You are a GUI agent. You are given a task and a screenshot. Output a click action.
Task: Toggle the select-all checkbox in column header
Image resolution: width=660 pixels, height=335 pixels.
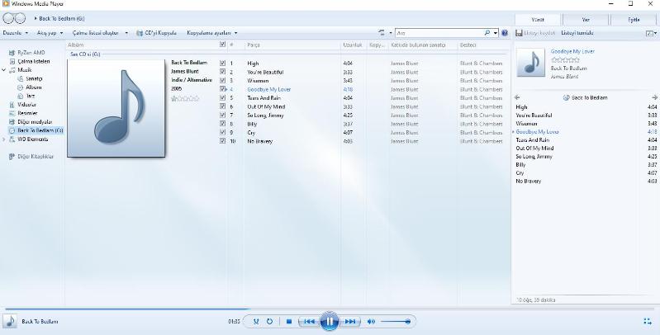[x=222, y=45]
